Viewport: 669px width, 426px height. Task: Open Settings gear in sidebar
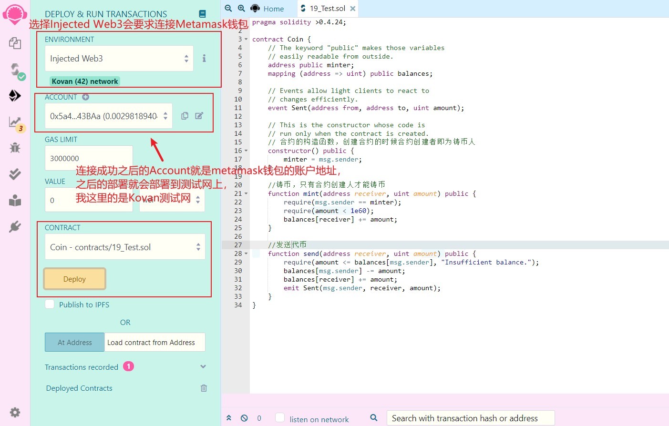click(15, 412)
